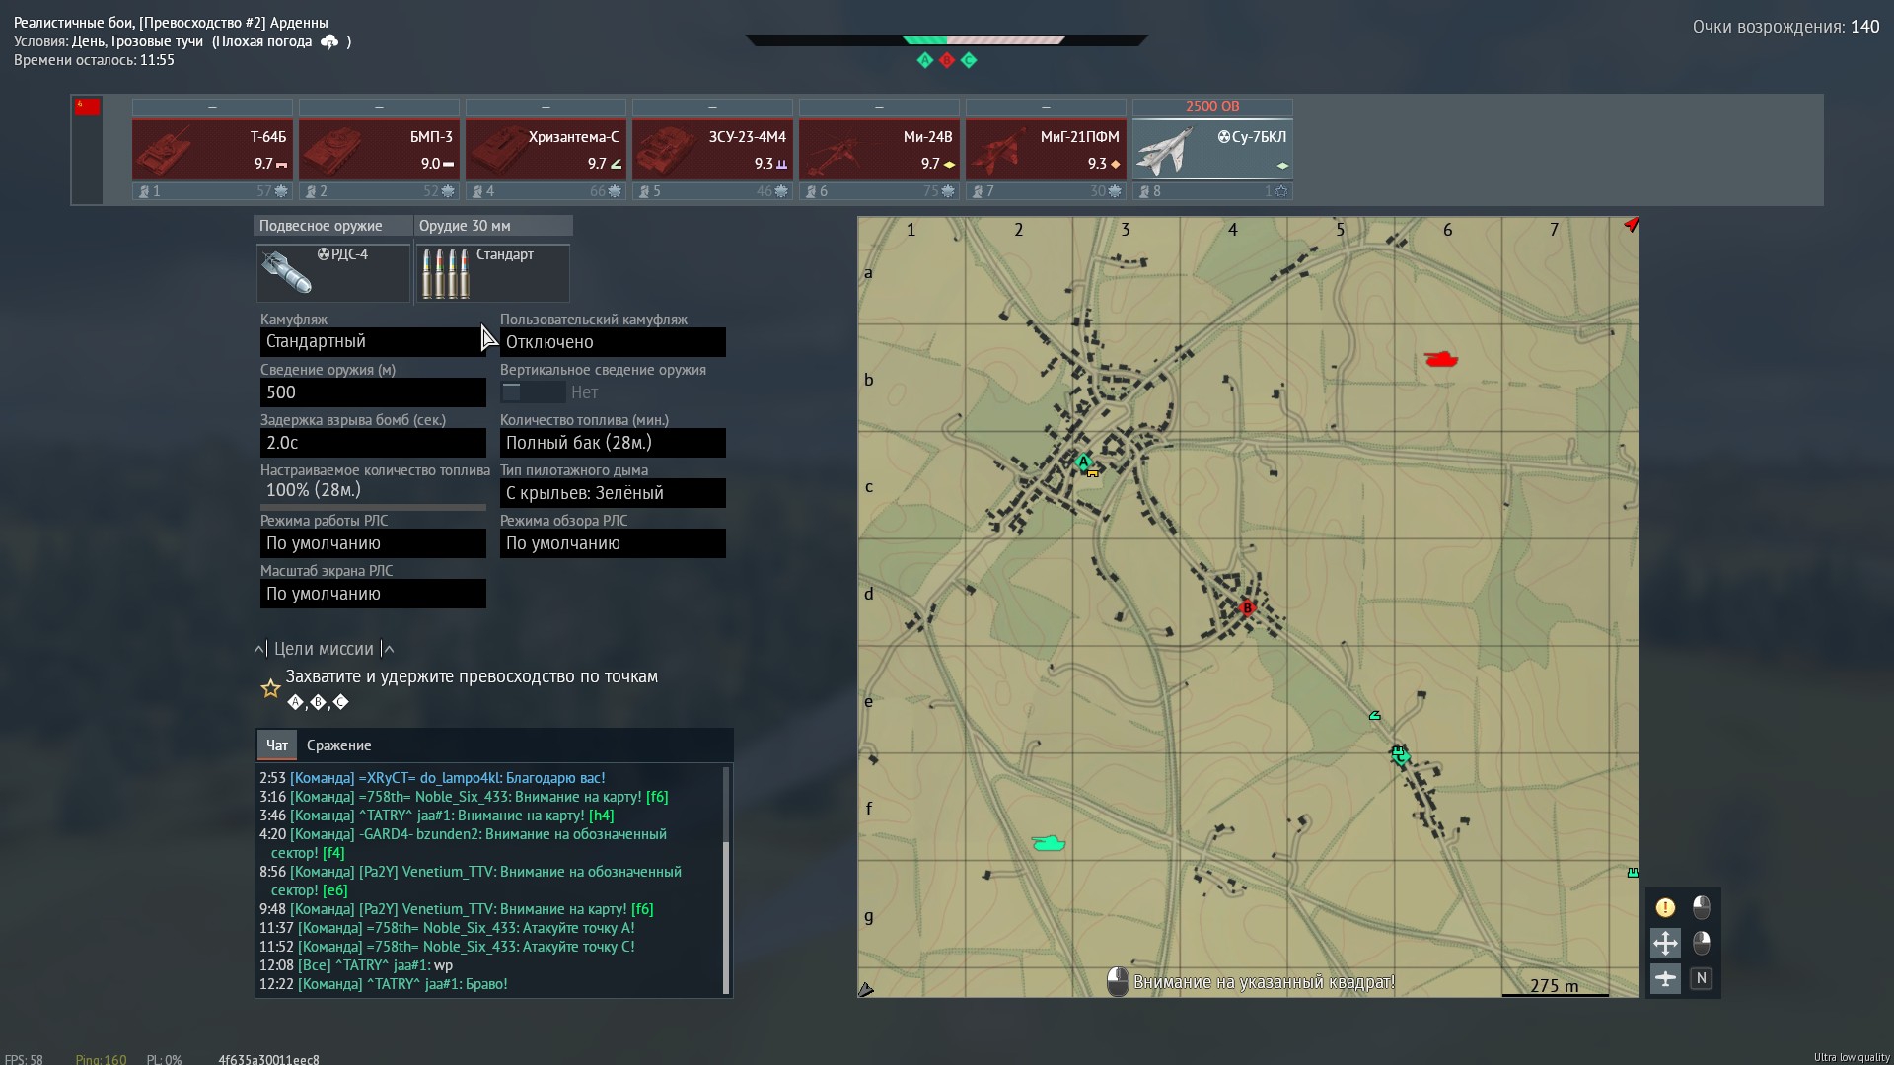Viewport: 1894px width, 1065px height.
Task: Click the adjustable fuel amount slider
Action: point(373,507)
